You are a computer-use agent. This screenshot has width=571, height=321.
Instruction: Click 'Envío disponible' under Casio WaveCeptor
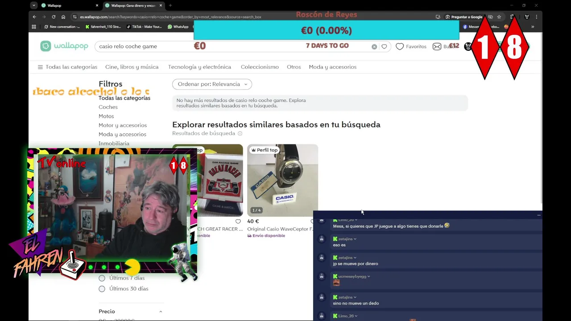pos(266,236)
